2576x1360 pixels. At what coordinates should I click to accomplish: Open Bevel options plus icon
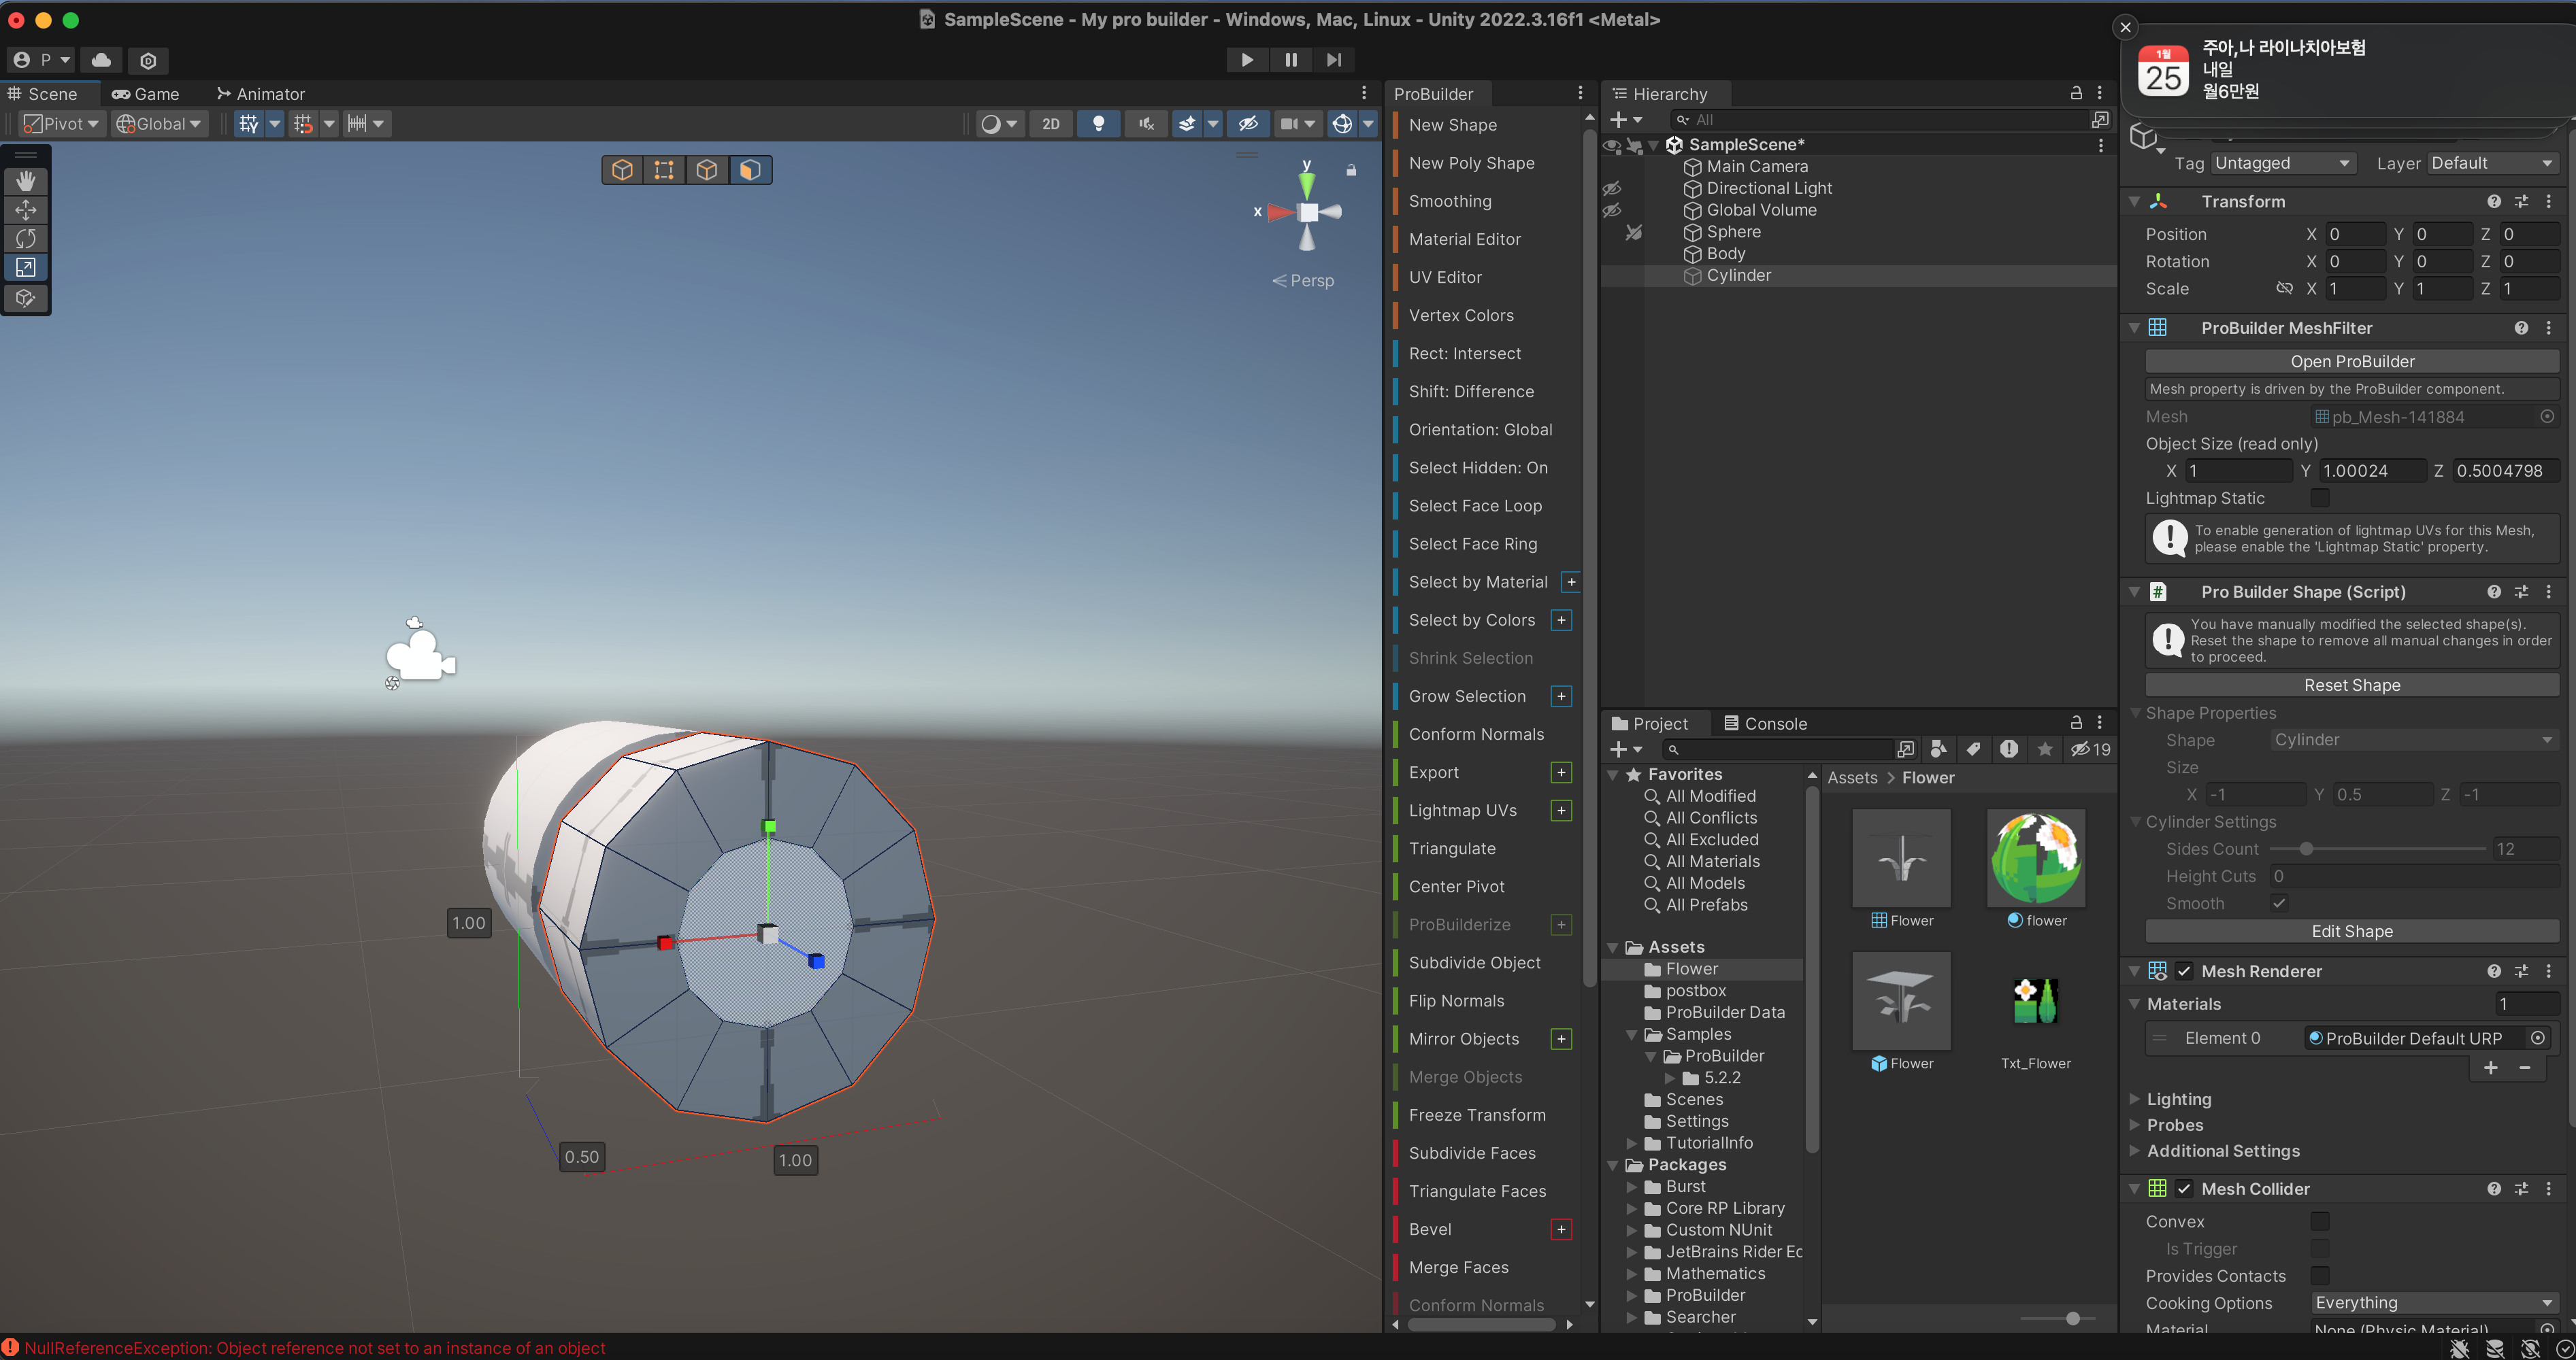pos(1561,1229)
